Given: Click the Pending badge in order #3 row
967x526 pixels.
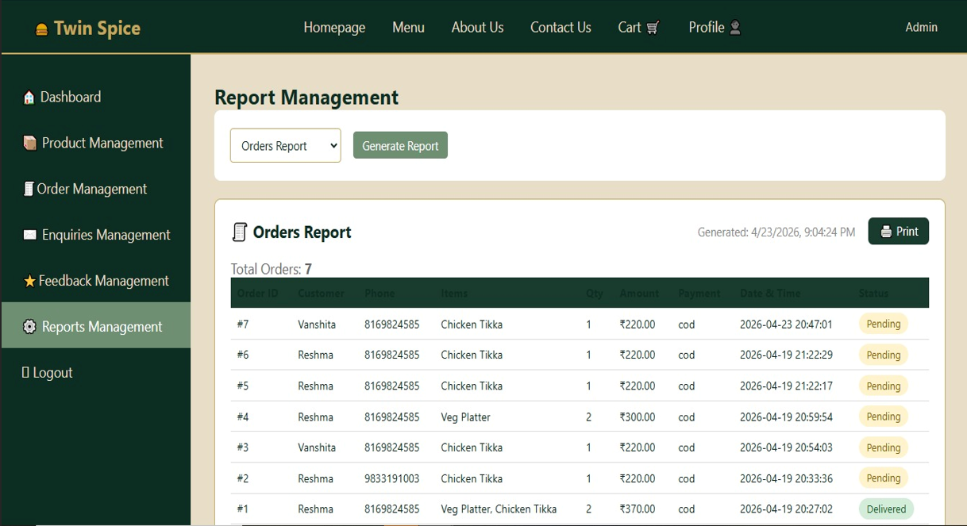Looking at the screenshot, I should [x=883, y=447].
